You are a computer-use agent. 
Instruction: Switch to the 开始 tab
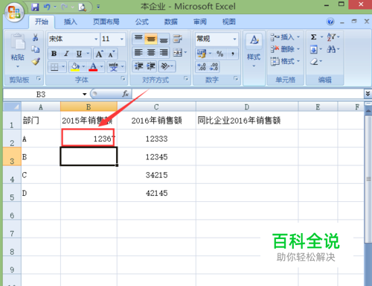coord(42,22)
